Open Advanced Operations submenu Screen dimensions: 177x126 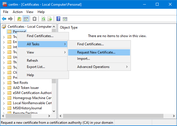(x=99, y=67)
